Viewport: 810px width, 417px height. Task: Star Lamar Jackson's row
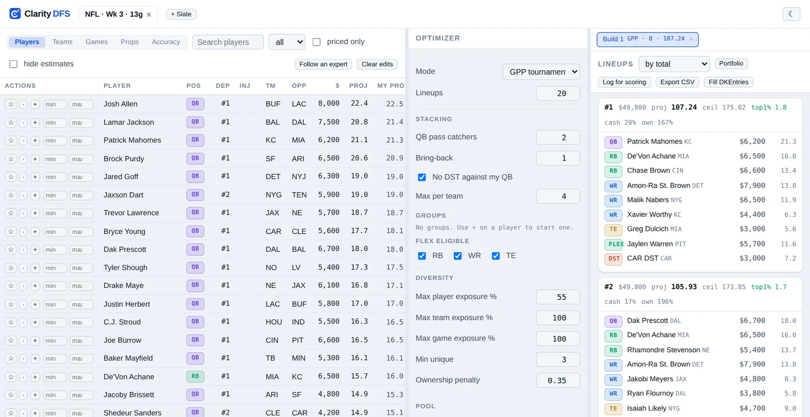point(11,123)
